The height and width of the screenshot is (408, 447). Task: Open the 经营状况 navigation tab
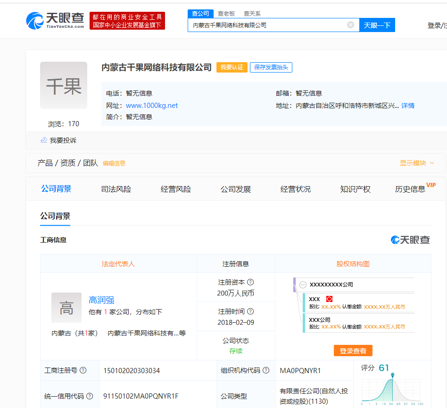[295, 189]
